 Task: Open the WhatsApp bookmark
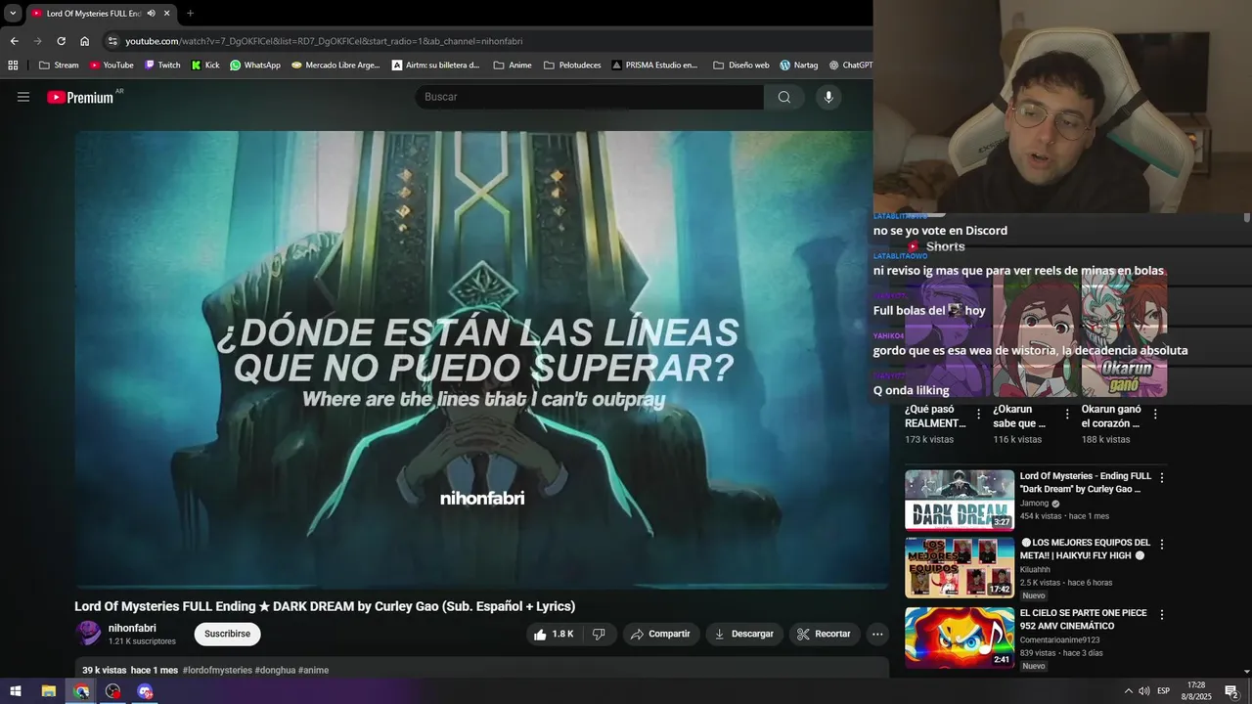pyautogui.click(x=255, y=66)
